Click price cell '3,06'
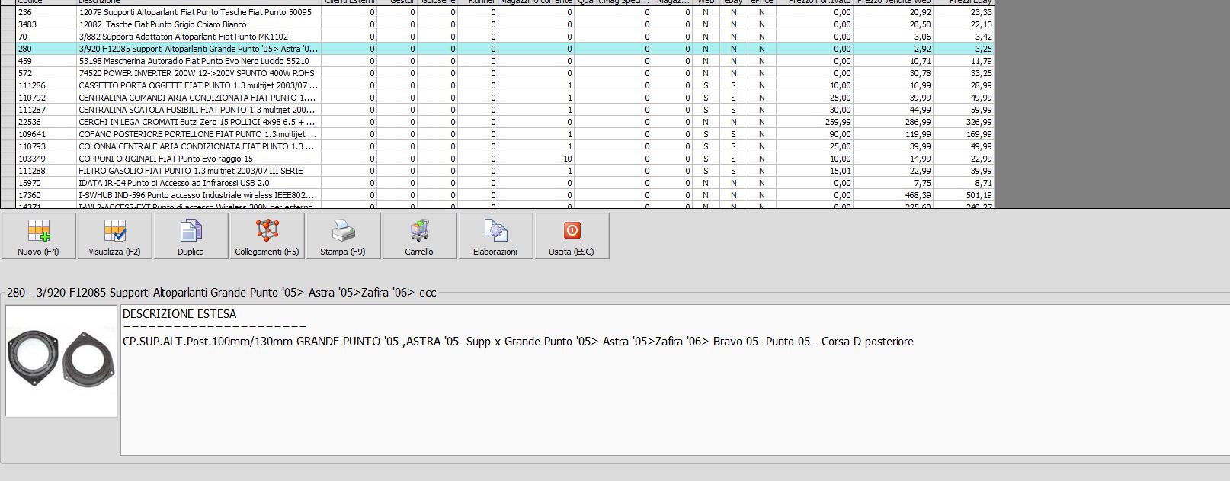 pos(893,37)
